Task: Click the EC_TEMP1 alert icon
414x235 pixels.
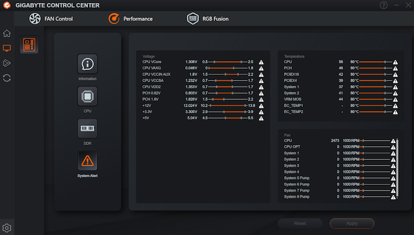Action: click(395, 106)
